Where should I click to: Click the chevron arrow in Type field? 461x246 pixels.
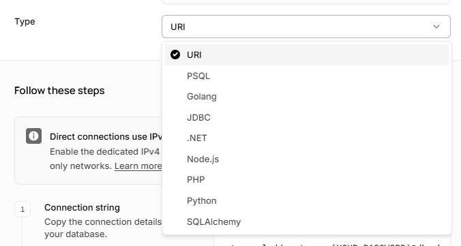pos(436,27)
